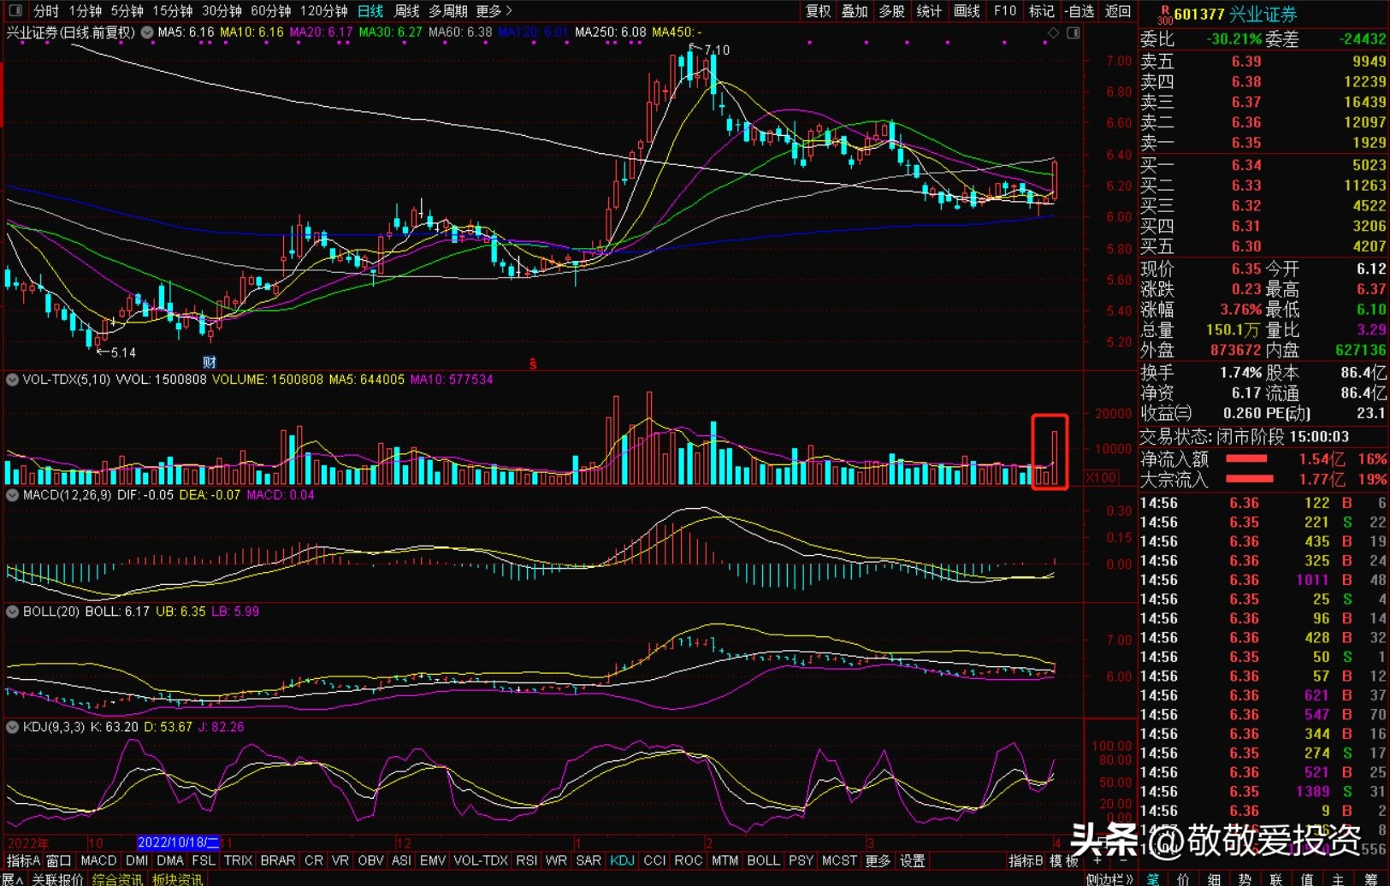Select the 日线 daily chart tab
This screenshot has width=1390, height=886.
(x=370, y=11)
